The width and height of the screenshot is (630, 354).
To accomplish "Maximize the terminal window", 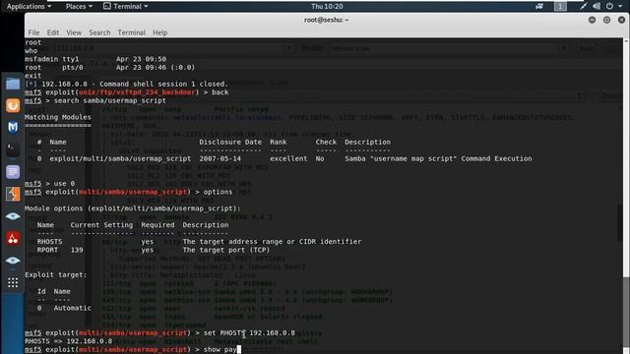I will point(606,20).
